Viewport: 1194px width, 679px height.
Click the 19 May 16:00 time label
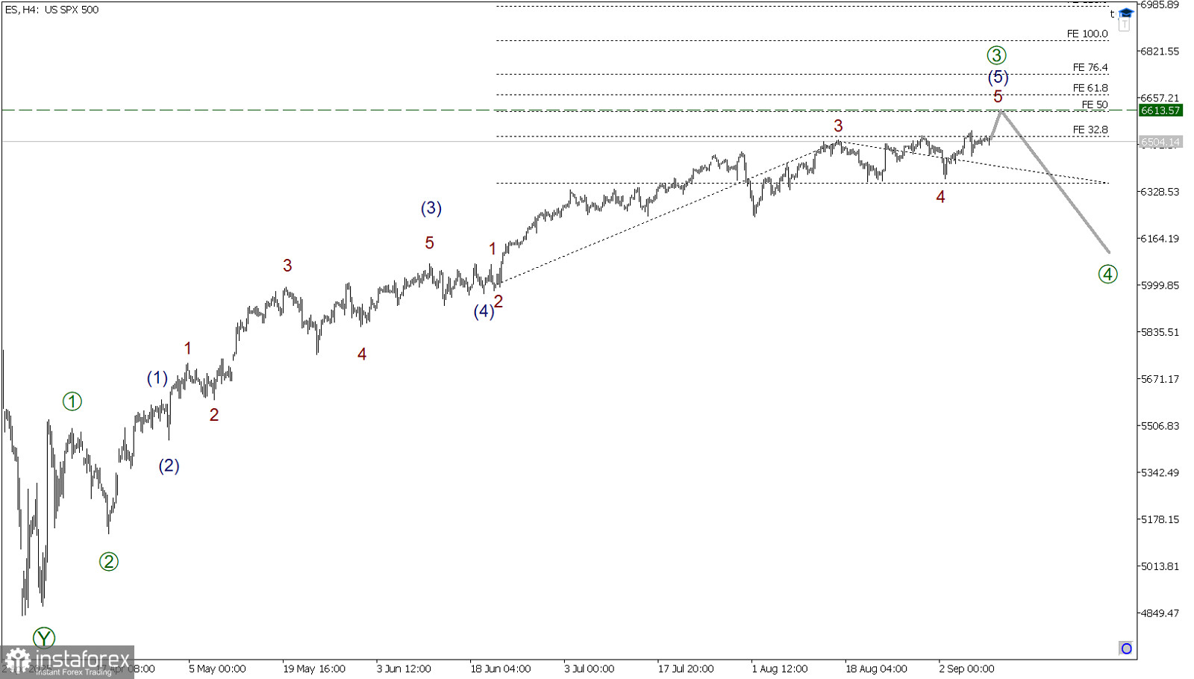(x=313, y=669)
